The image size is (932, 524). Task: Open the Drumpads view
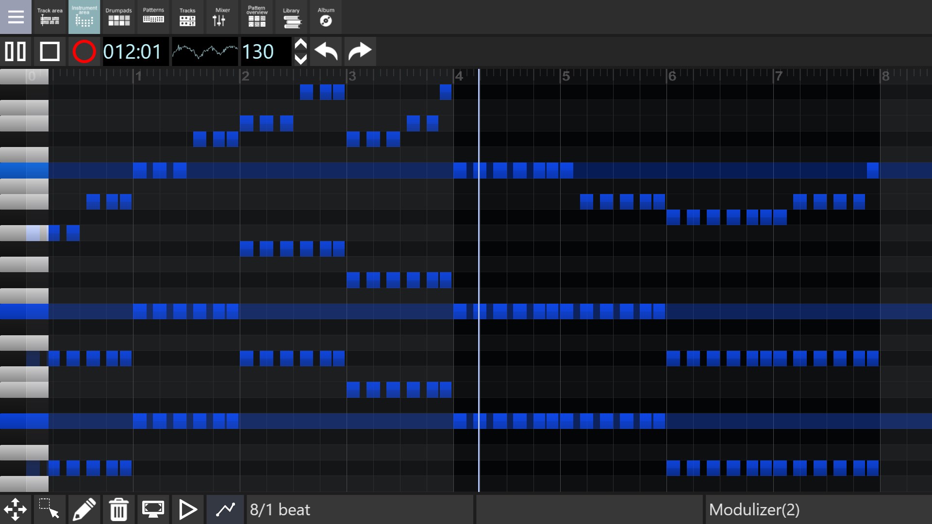118,17
